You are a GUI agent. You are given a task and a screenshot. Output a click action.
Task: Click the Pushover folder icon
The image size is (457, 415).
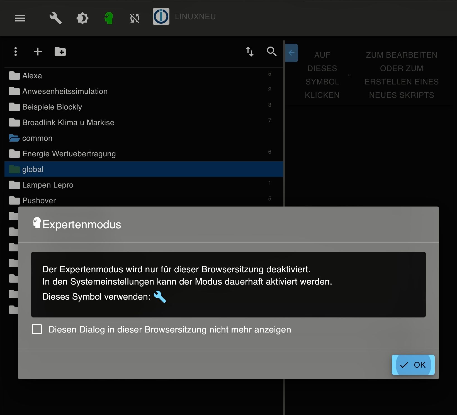coord(14,200)
